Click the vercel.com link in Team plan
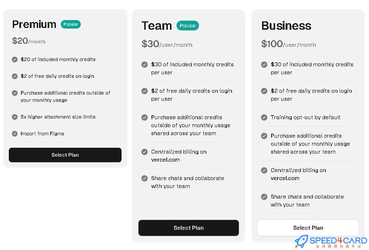Image resolution: width=369 pixels, height=250 pixels. point(165,160)
